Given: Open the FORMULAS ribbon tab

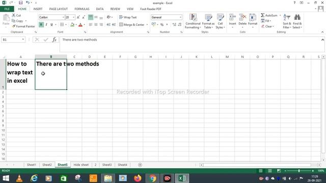Looking at the screenshot, I should click(x=82, y=9).
